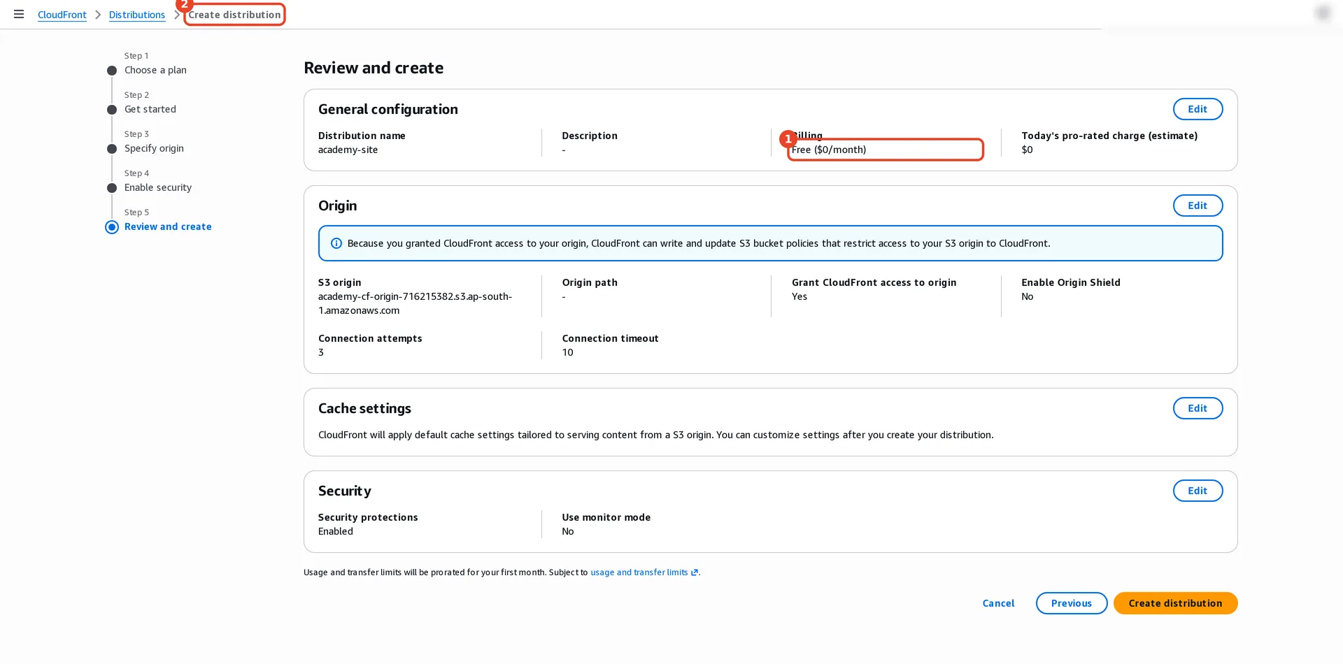Edit the General configuration section
Viewport: 1343px width, 664px height.
pyautogui.click(x=1198, y=109)
